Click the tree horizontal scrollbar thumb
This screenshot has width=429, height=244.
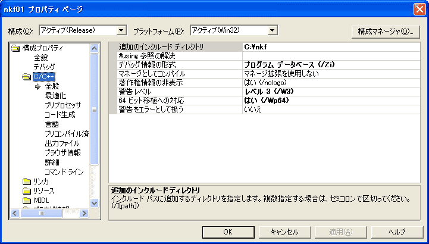tap(42, 213)
